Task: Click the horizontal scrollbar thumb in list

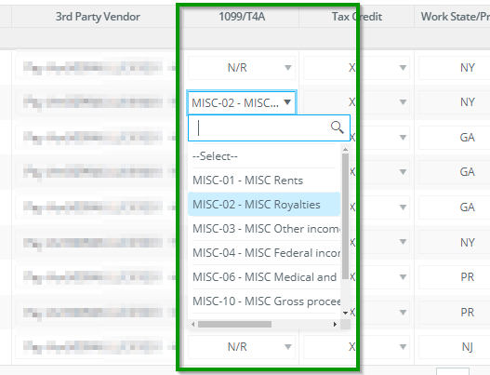Action: click(x=234, y=324)
